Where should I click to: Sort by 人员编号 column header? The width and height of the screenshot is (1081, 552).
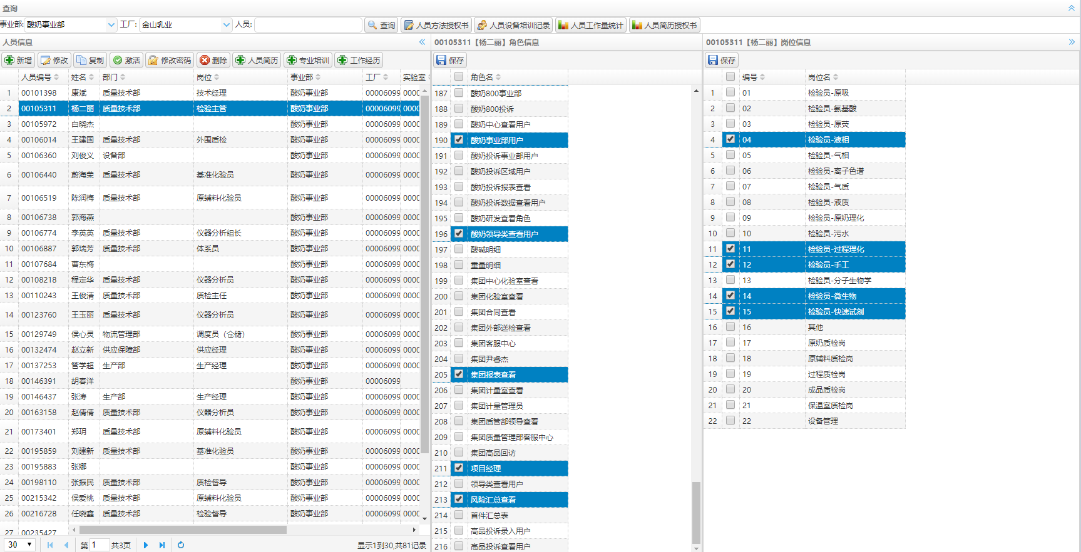point(39,77)
